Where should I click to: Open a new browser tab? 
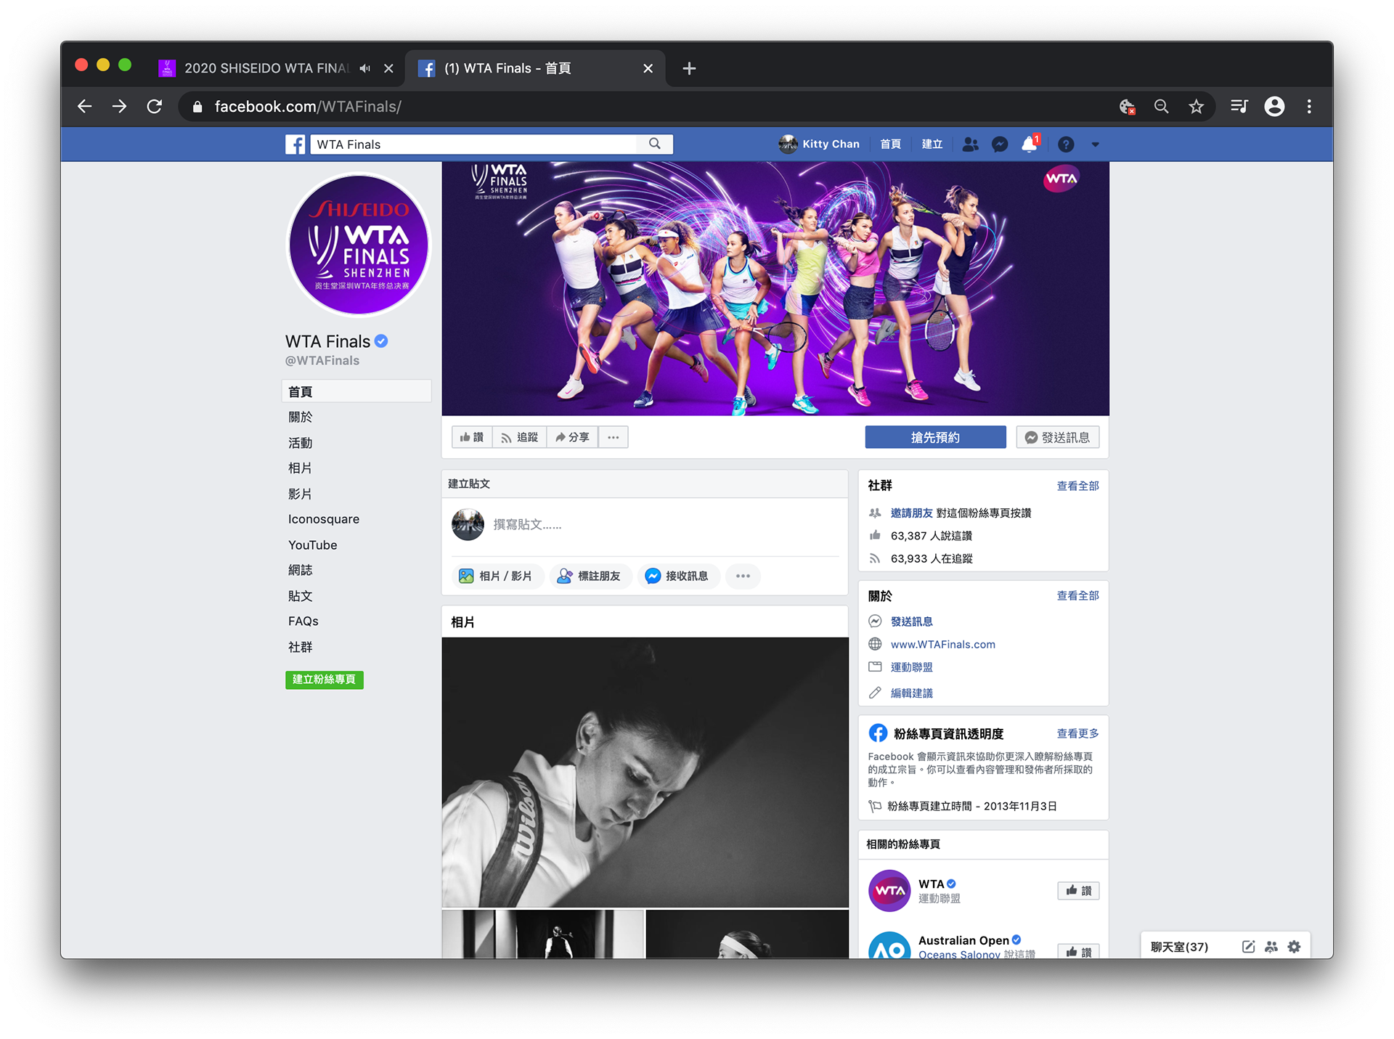click(689, 68)
